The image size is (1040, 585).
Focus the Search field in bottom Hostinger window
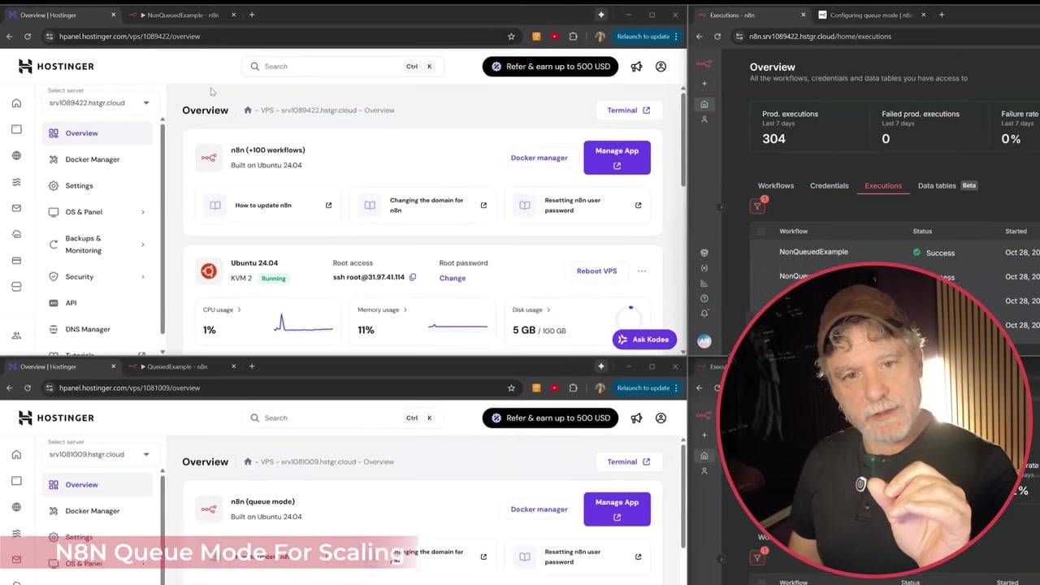(342, 418)
